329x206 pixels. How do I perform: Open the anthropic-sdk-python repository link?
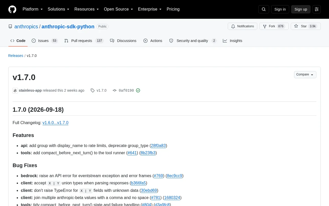[68, 27]
